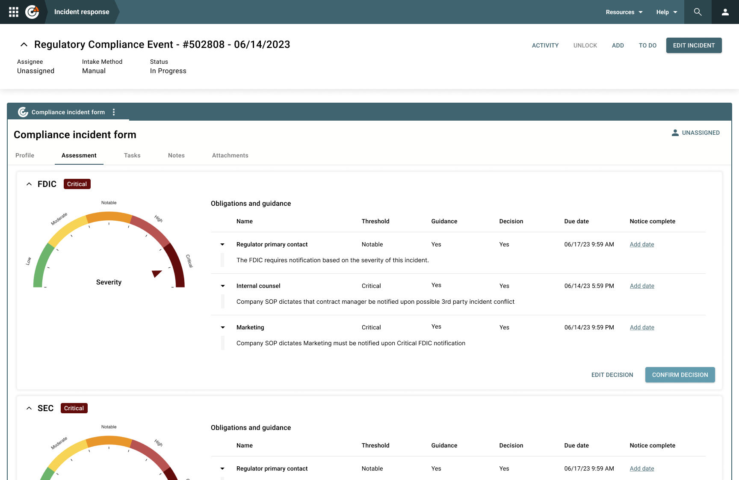The height and width of the screenshot is (480, 739).
Task: Click the FDIC table Due date column header
Action: pos(576,221)
